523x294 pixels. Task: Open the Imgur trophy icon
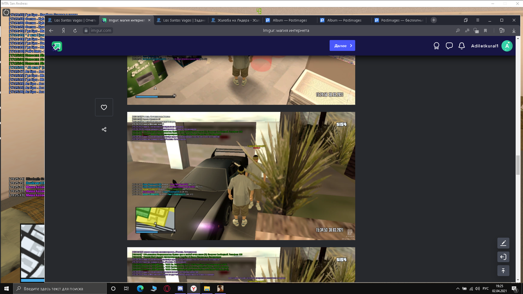436,46
